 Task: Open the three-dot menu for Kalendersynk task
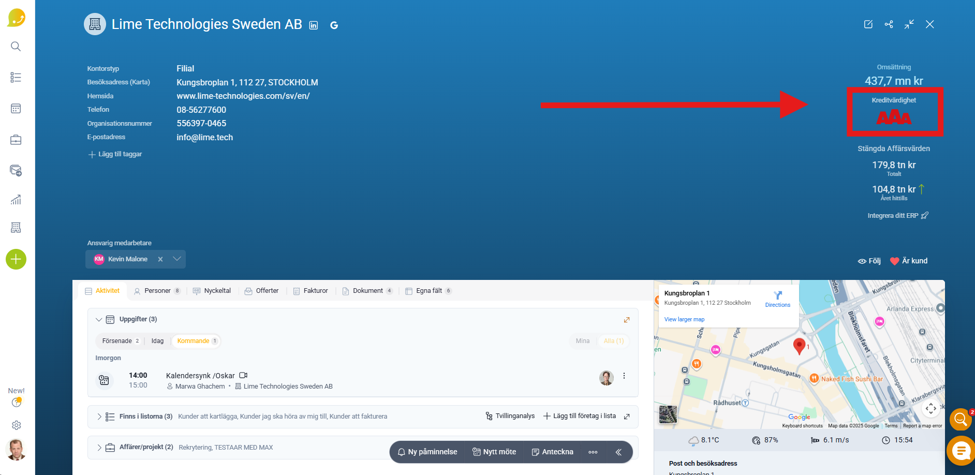point(624,376)
